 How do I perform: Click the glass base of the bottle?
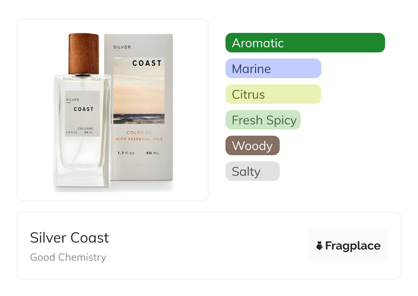click(82, 177)
